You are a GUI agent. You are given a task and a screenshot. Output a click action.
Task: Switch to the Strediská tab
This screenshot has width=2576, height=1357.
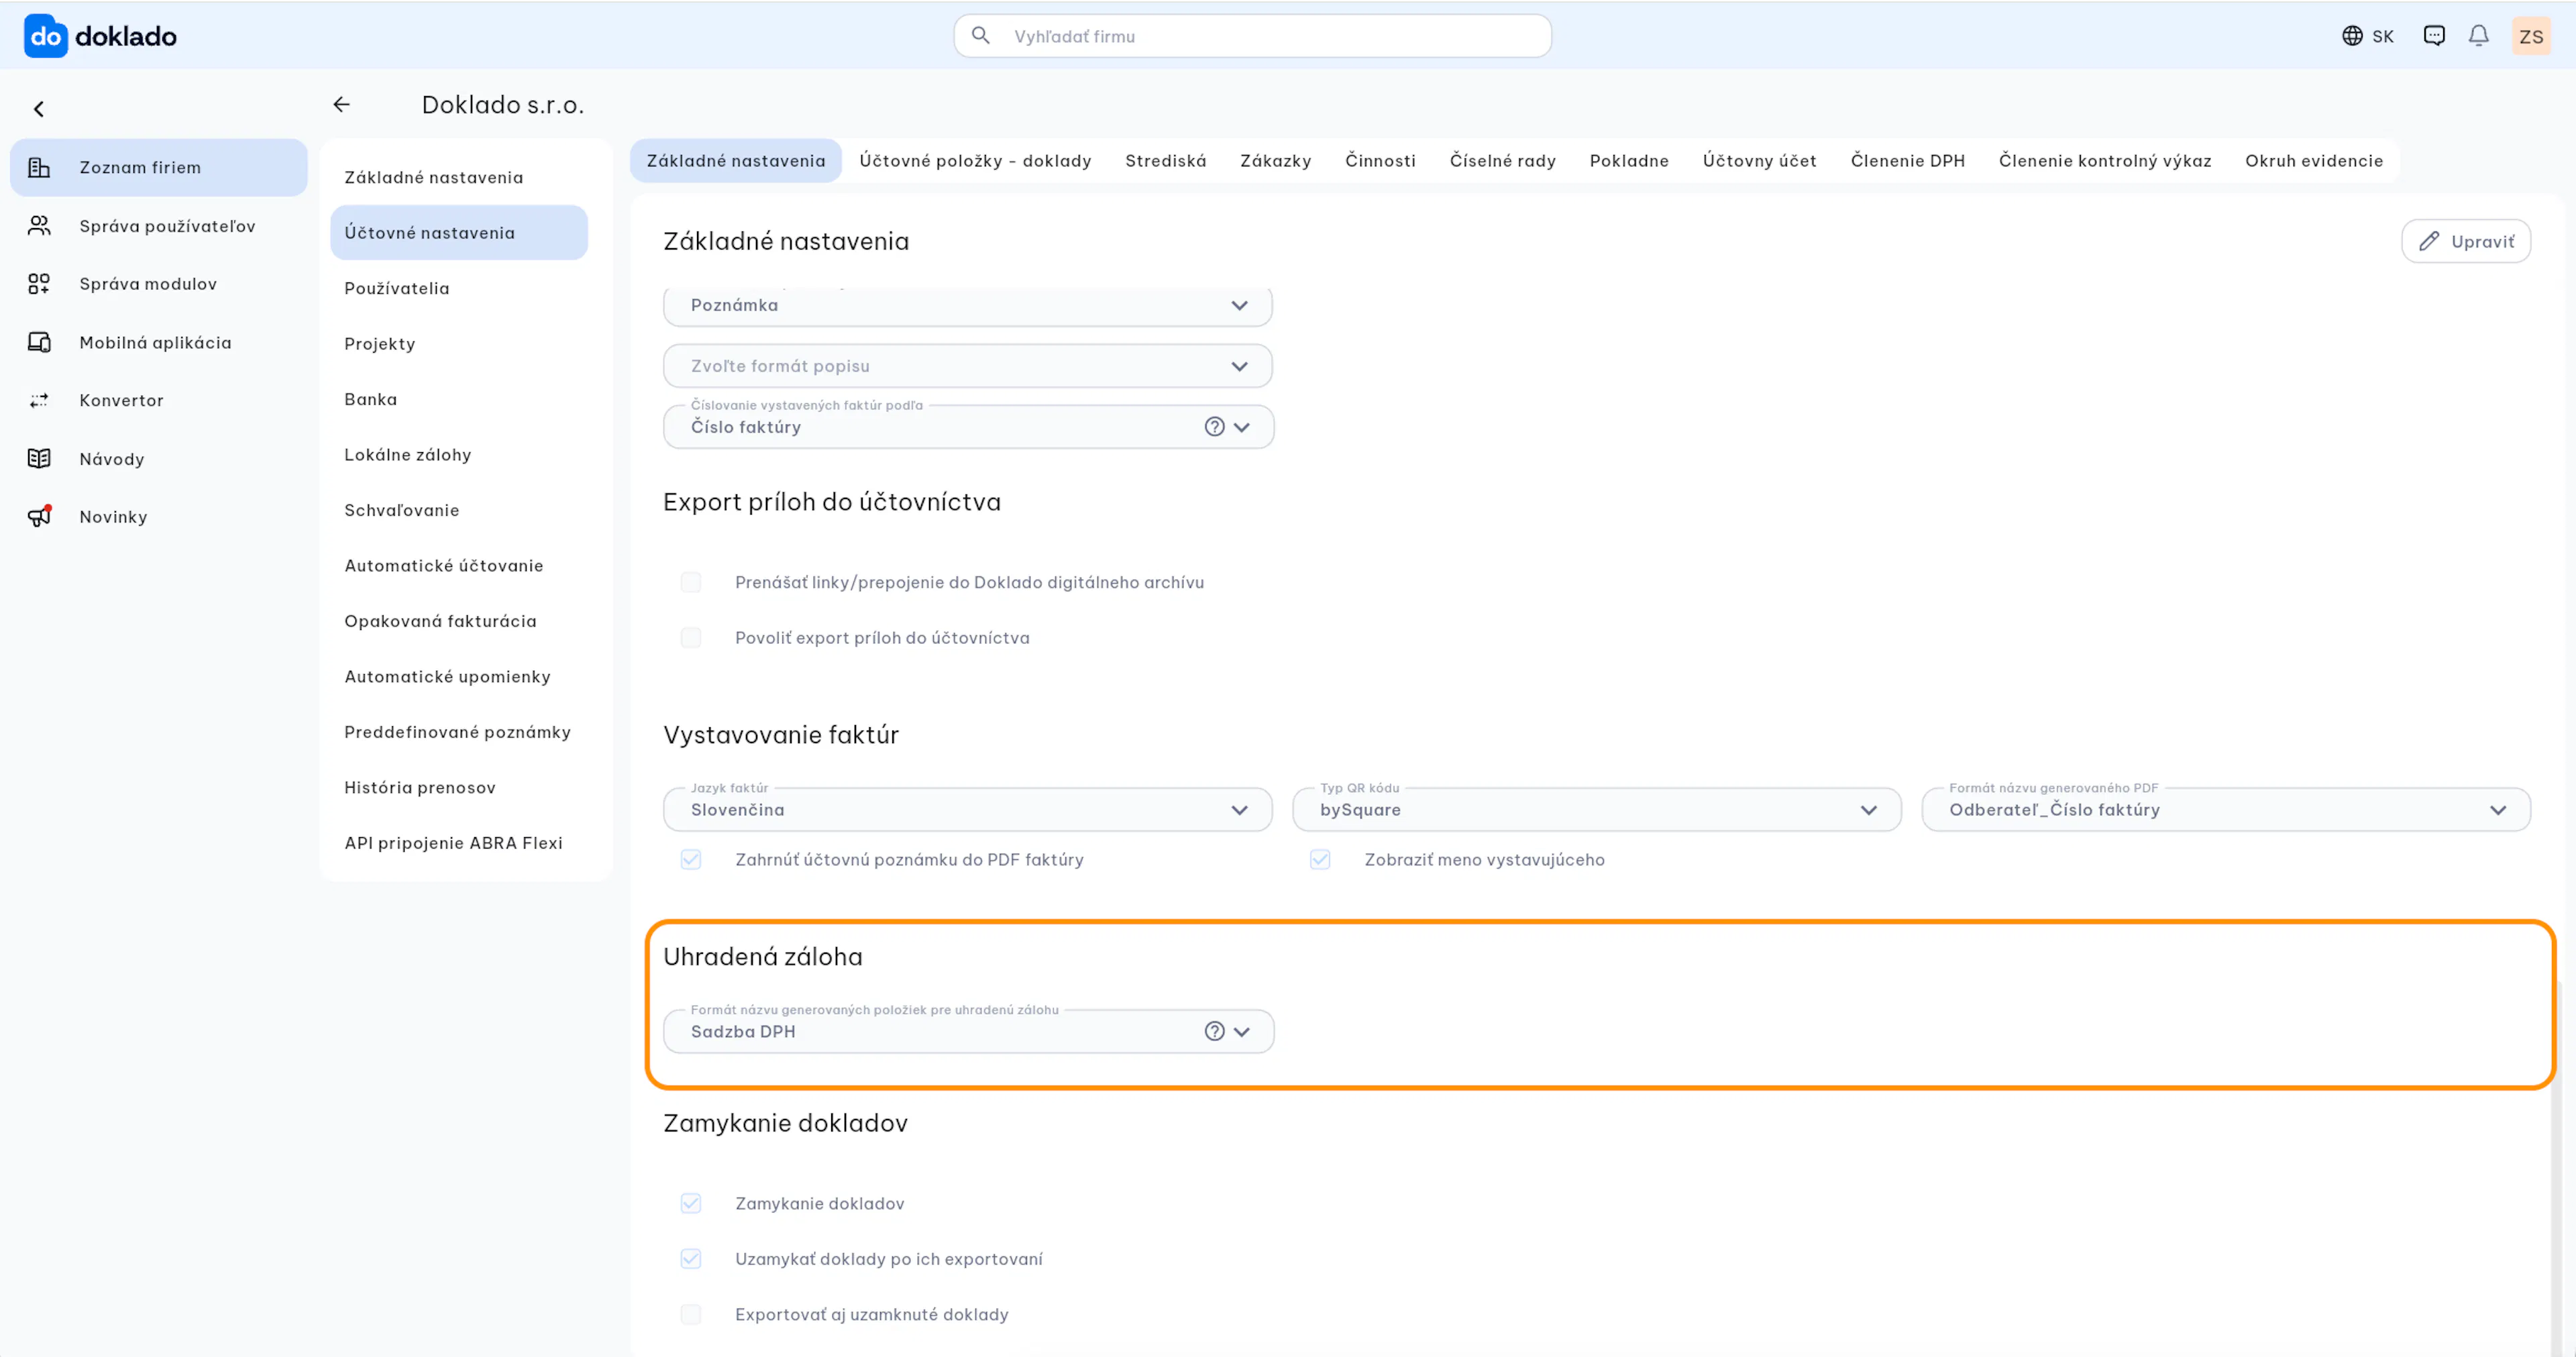[1165, 161]
